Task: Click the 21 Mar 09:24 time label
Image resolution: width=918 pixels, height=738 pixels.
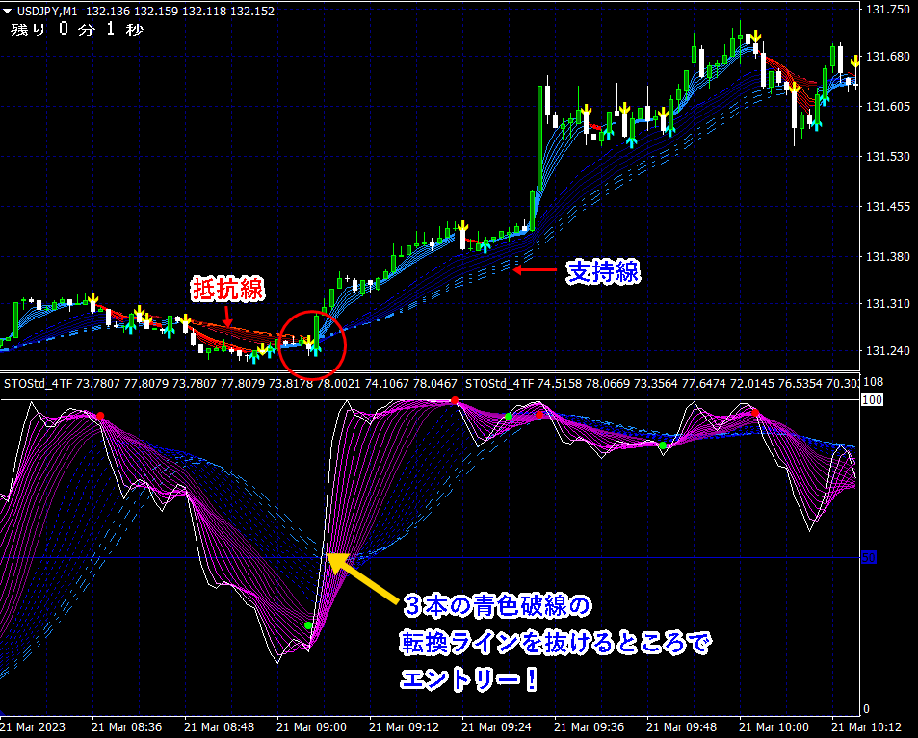Action: click(x=496, y=726)
